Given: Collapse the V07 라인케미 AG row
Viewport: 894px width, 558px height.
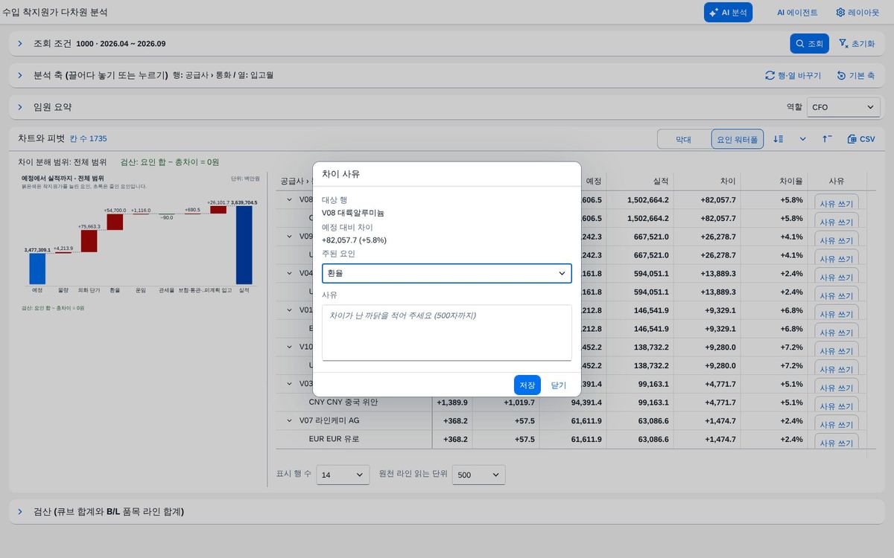Looking at the screenshot, I should pos(290,420).
